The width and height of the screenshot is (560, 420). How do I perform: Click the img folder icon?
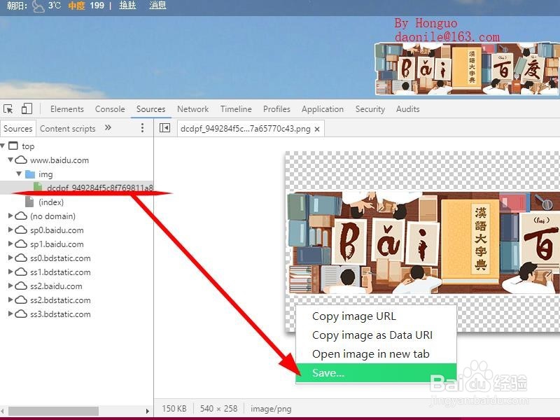30,174
